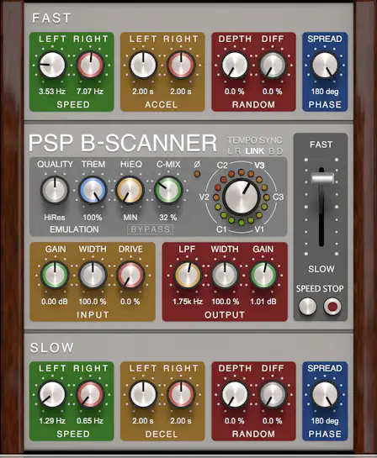Click the HiRes quality value
This screenshot has width=377, height=458.
pyautogui.click(x=55, y=218)
